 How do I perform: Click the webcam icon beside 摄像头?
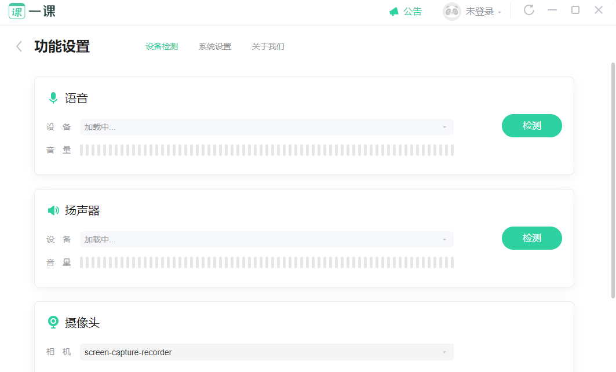53,323
